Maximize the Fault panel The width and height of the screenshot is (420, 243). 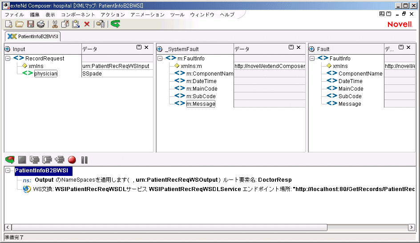point(401,48)
